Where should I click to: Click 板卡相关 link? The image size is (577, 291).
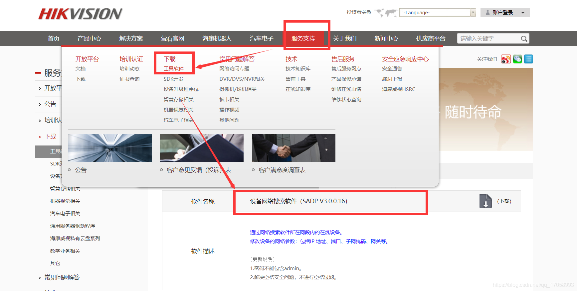(229, 100)
